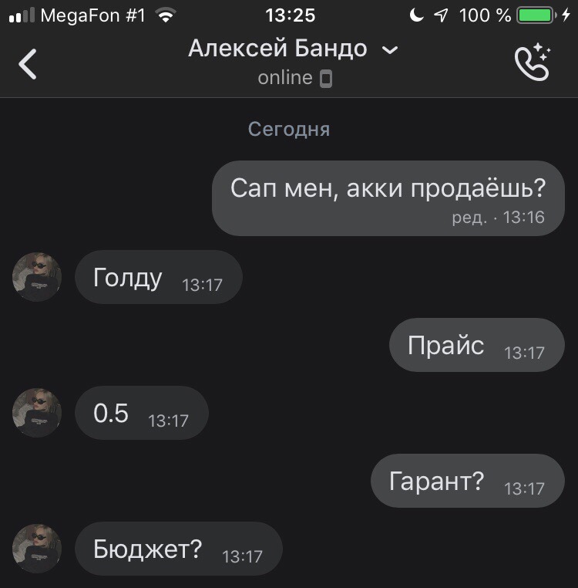The width and height of the screenshot is (578, 588).
Task: Open the Алексей Бандо profile name
Action: click(277, 49)
